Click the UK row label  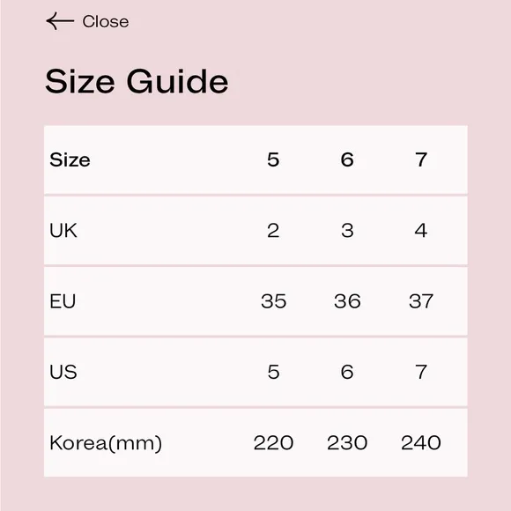[63, 231]
